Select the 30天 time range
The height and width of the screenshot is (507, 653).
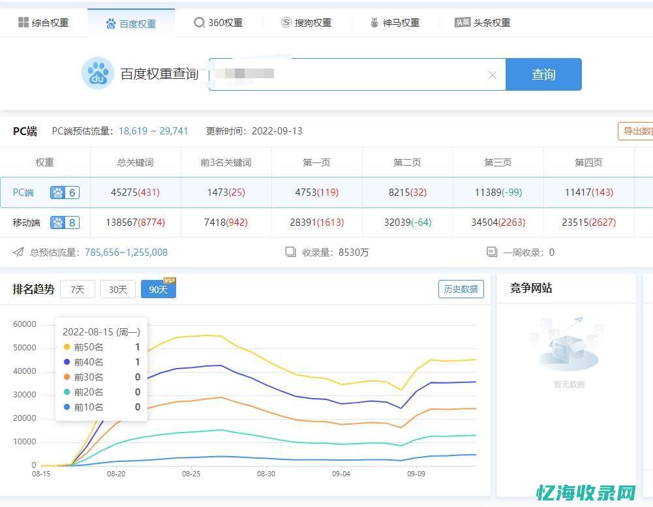click(117, 289)
